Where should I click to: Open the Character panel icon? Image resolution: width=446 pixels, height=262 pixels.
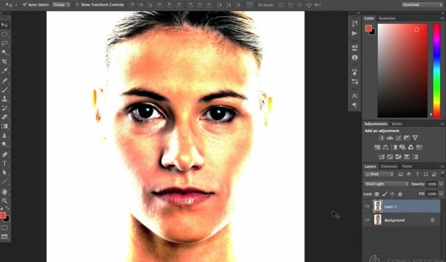coord(354,96)
